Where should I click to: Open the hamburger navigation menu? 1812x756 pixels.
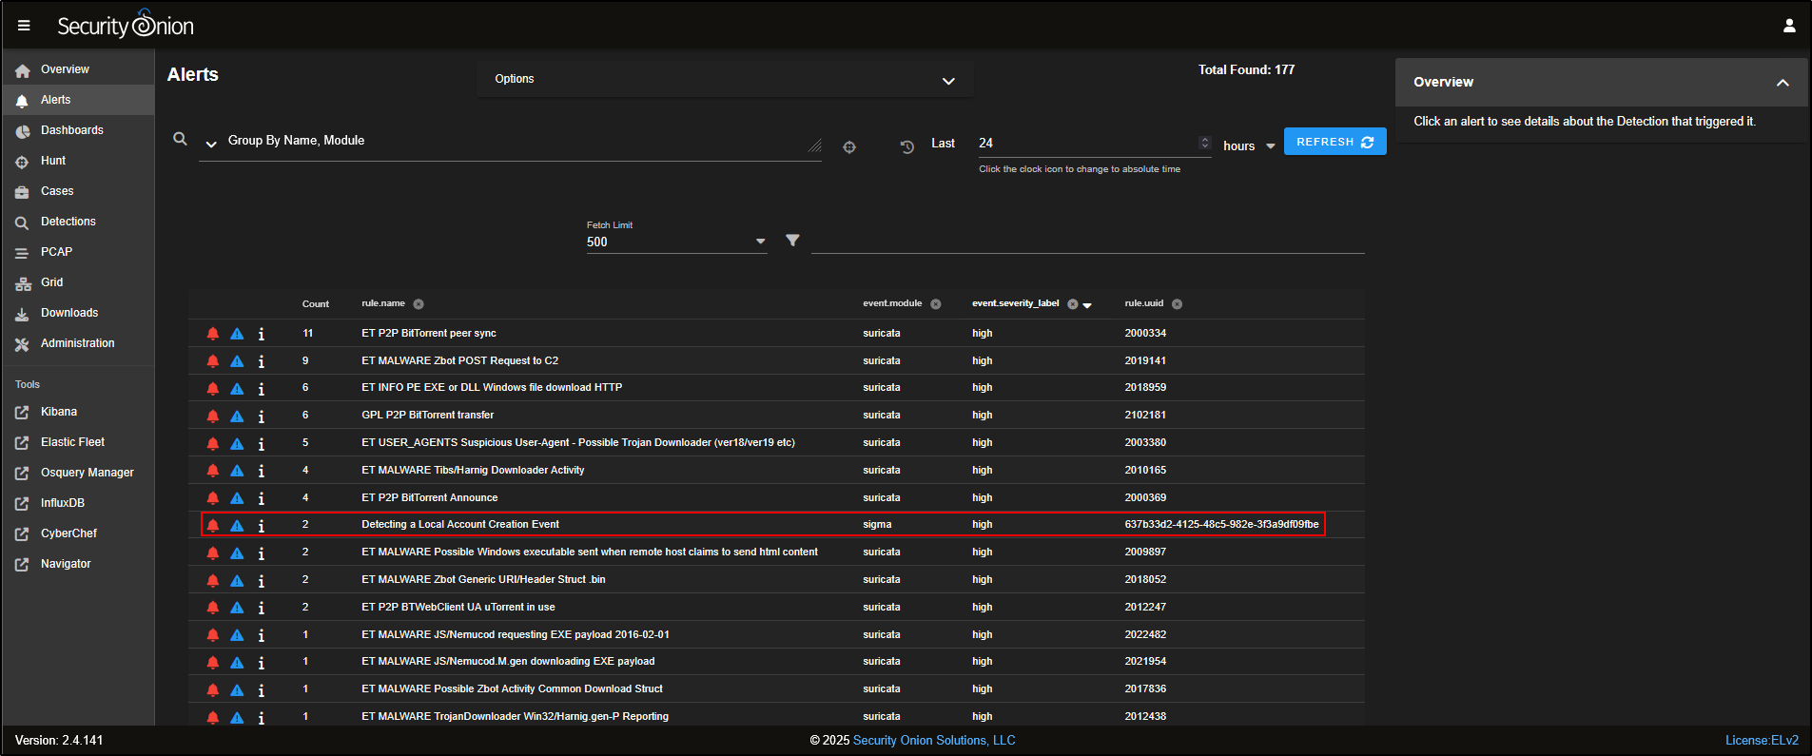coord(24,26)
